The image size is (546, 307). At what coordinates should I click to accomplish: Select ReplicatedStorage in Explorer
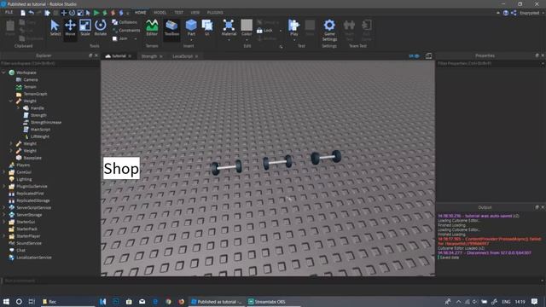[x=33, y=200]
